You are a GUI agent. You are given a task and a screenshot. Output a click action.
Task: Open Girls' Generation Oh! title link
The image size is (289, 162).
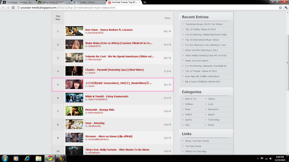tap(118, 83)
